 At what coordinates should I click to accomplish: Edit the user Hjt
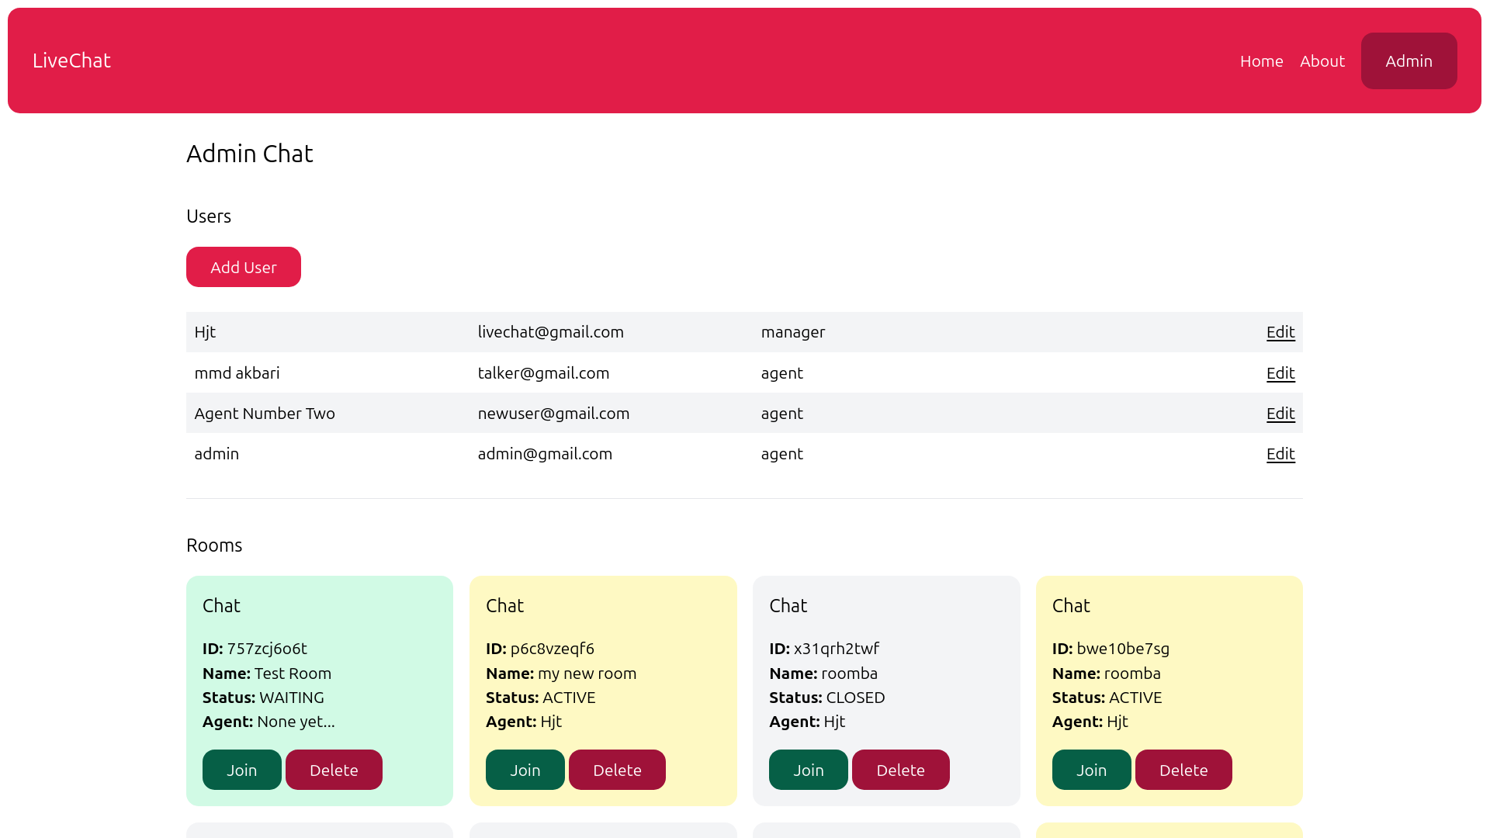click(x=1279, y=332)
